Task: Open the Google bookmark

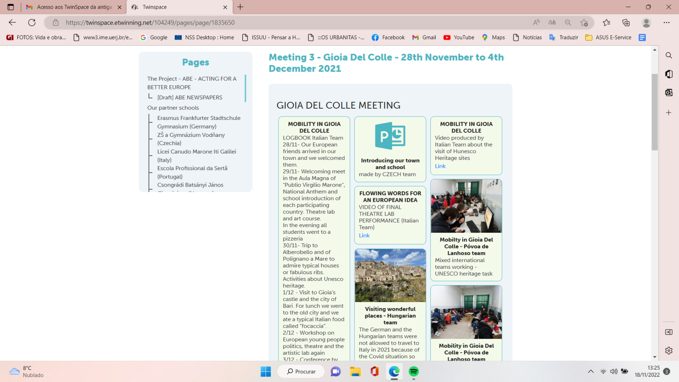Action: [x=154, y=37]
